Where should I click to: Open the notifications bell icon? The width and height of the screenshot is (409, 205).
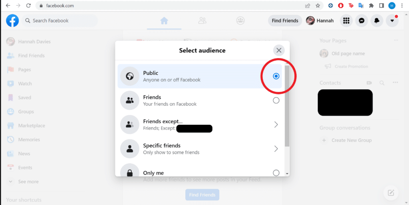pos(377,21)
